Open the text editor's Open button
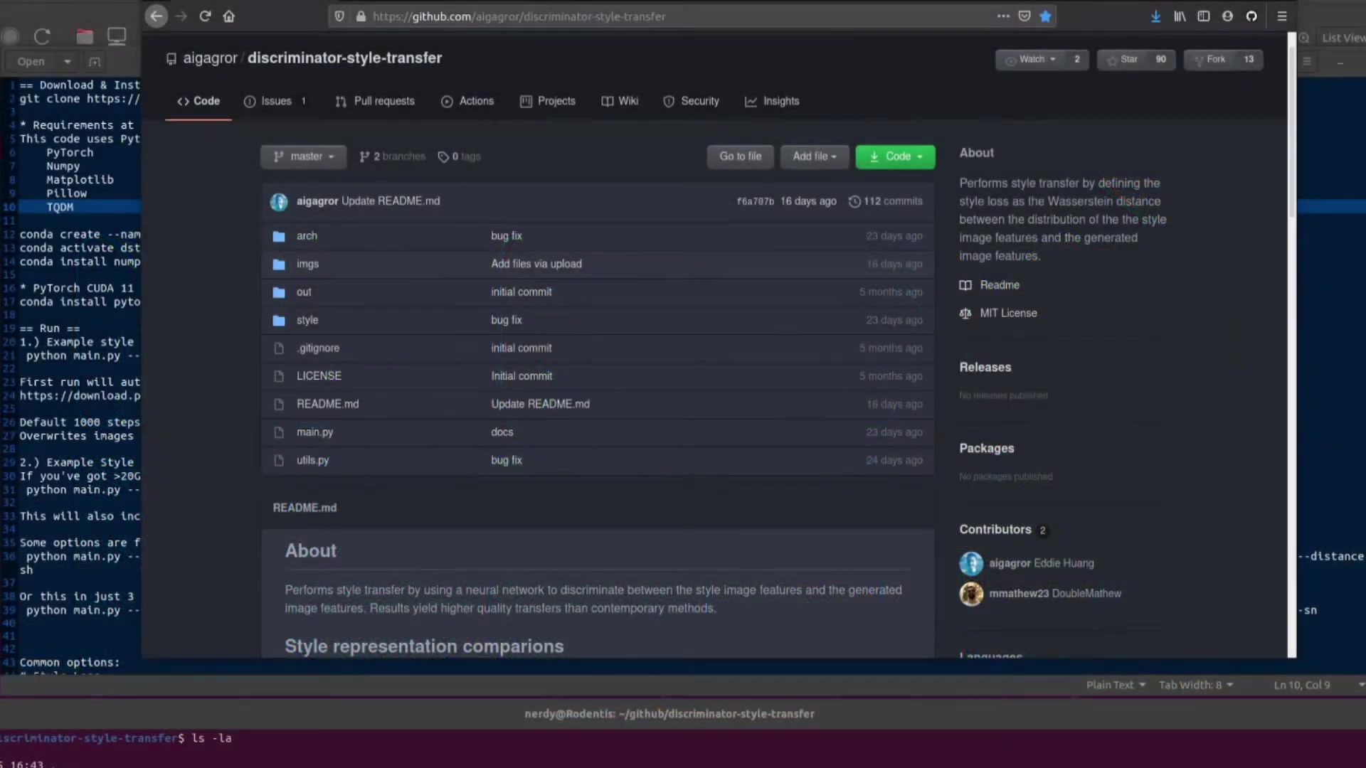Screen dimensions: 1366x768 31,62
